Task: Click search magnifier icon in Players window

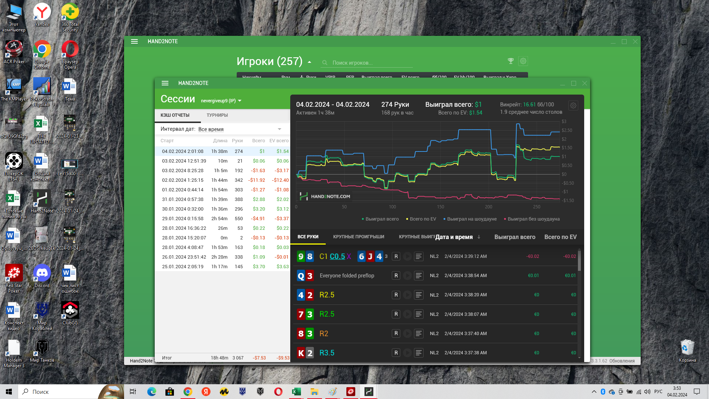Action: 325,63
